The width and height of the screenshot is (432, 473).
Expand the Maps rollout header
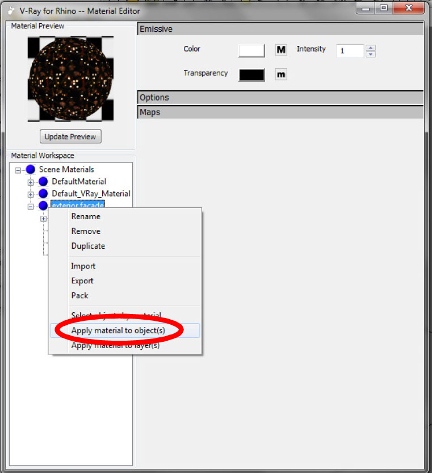280,112
